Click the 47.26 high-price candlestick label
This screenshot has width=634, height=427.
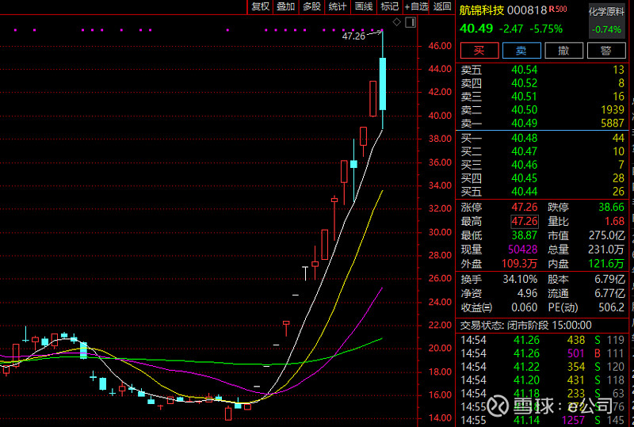[353, 36]
